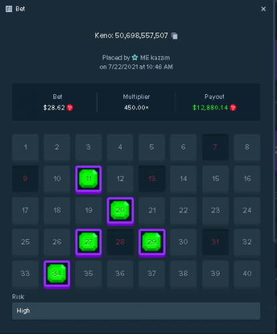Select number tile 40

(247, 273)
